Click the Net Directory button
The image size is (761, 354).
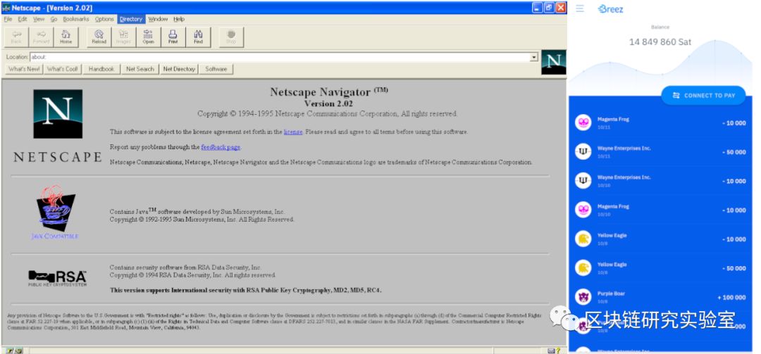tap(178, 70)
